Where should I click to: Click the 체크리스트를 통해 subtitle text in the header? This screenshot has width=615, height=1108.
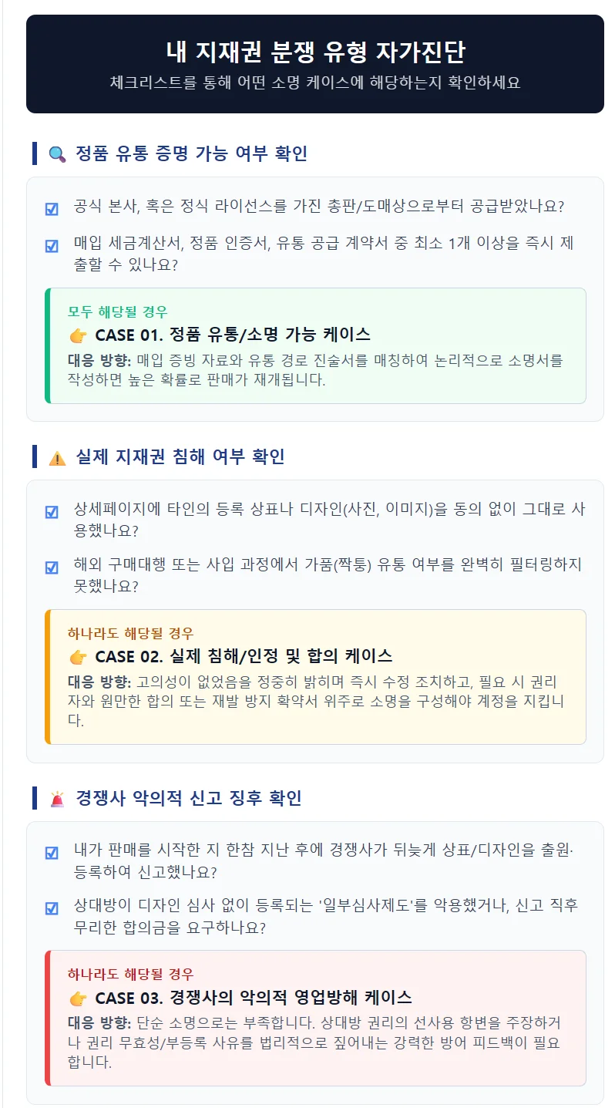point(315,82)
